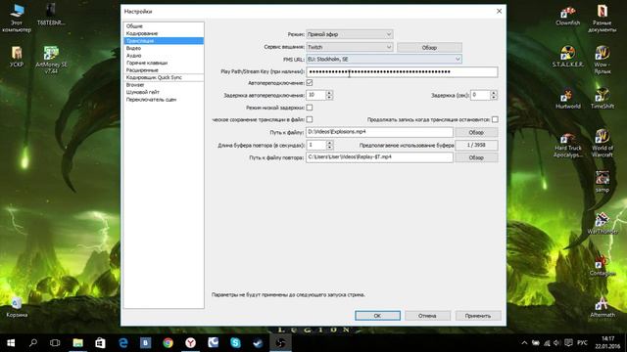Click OK to confirm settings

(377, 316)
